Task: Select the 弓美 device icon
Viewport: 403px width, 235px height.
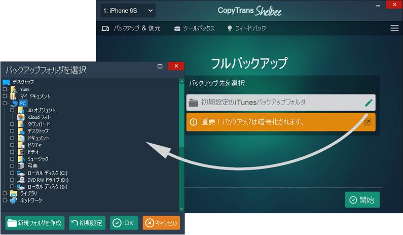Action: 21,166
